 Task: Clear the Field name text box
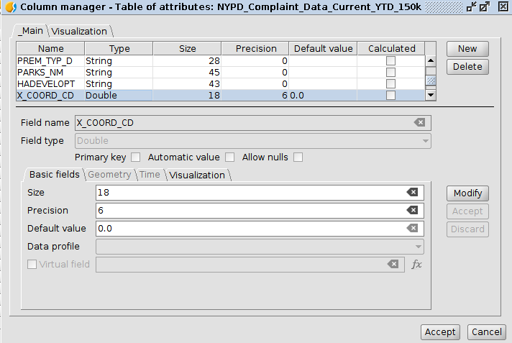419,123
